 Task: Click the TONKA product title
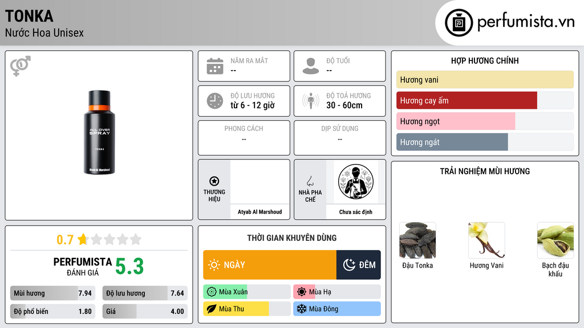point(29,16)
